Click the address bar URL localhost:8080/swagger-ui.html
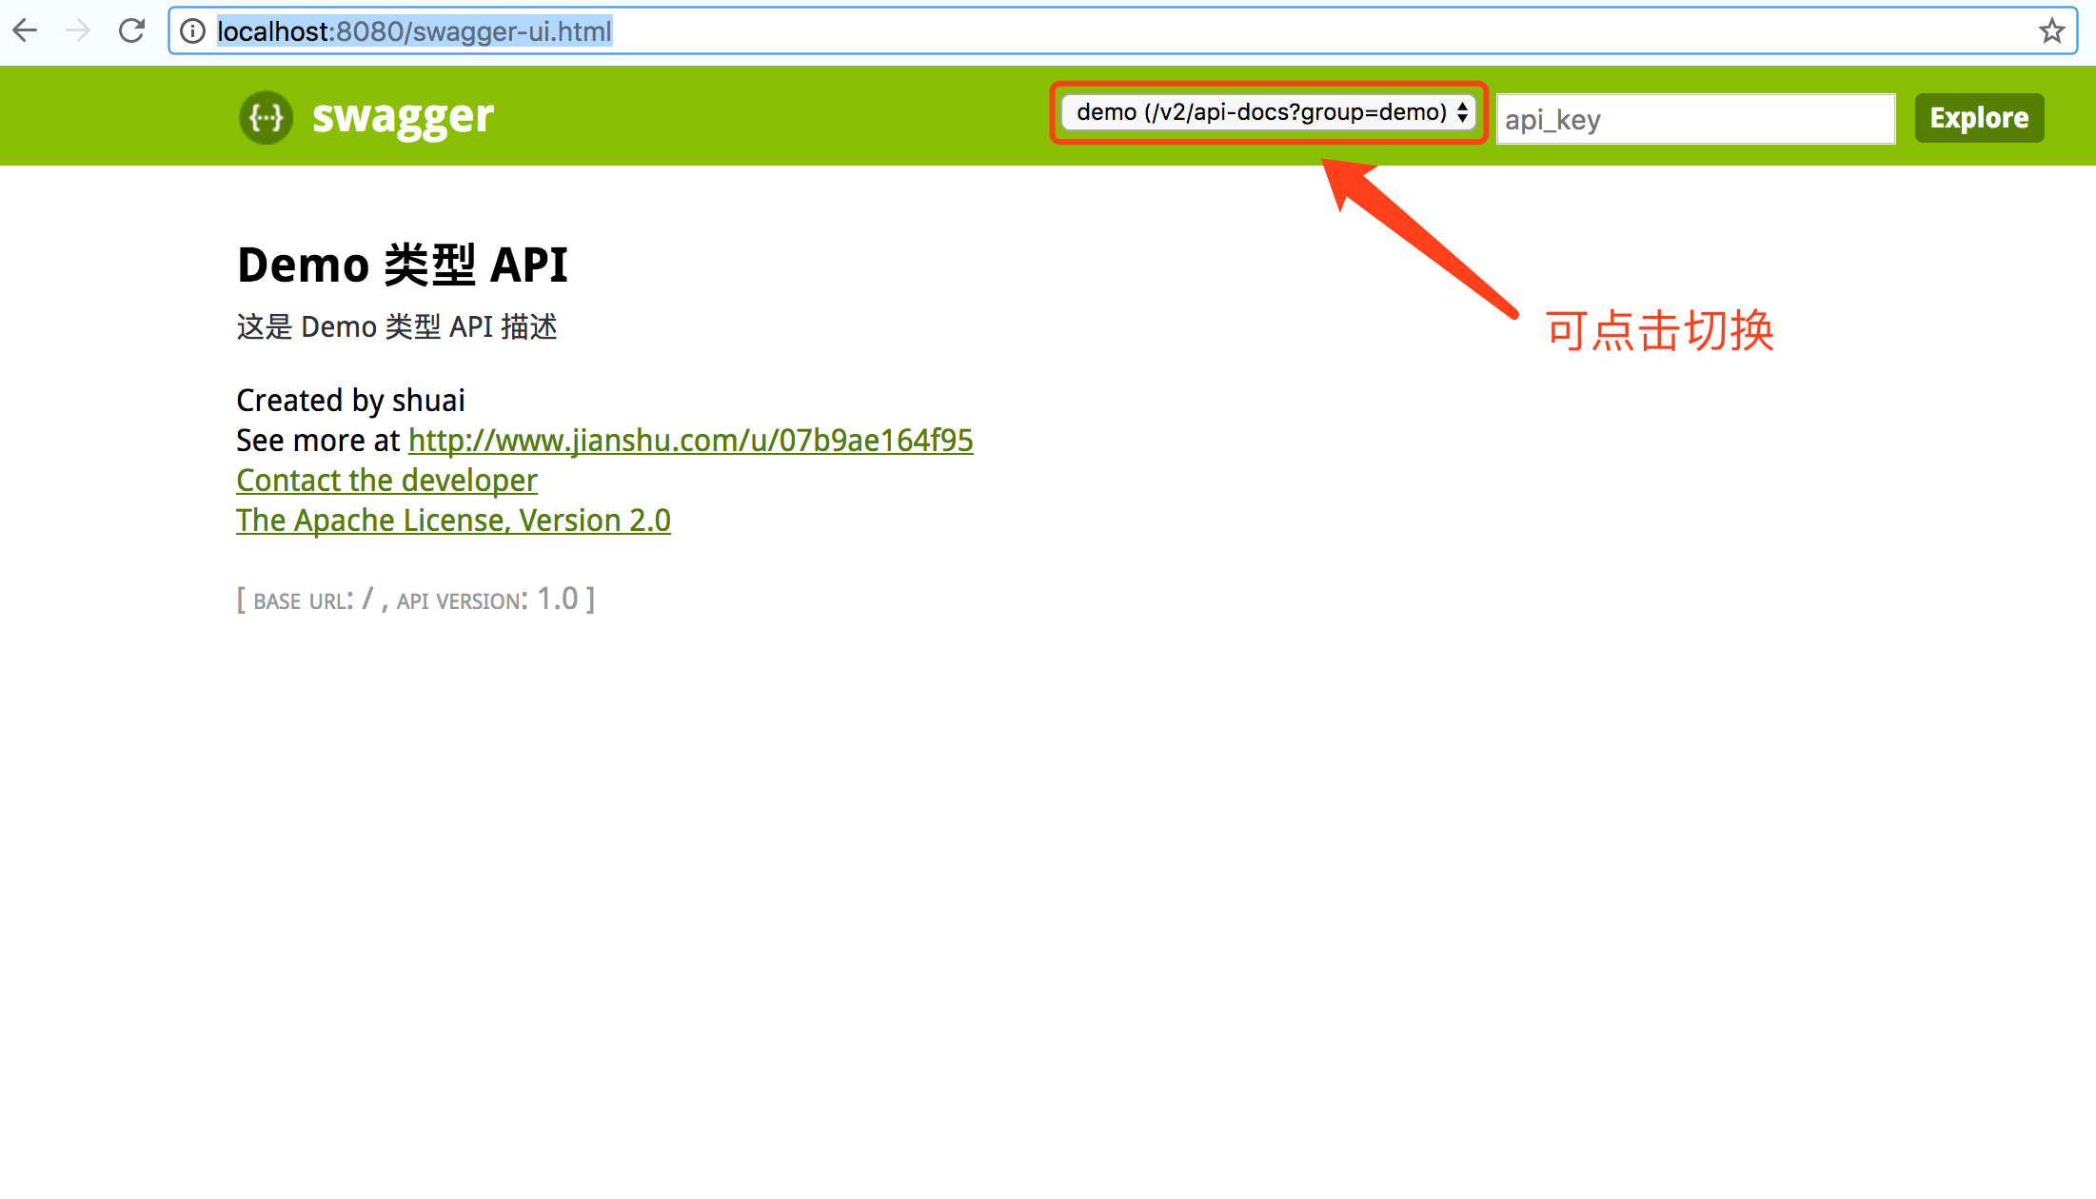The height and width of the screenshot is (1199, 2096). (x=414, y=31)
